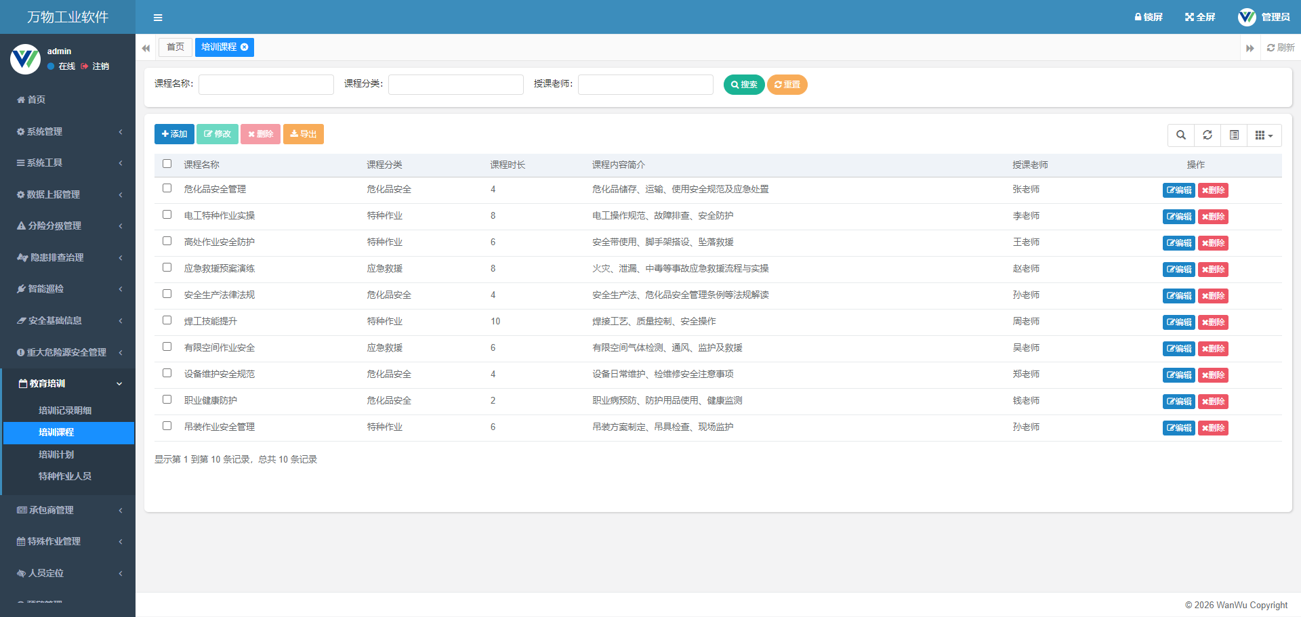Click into the 课程名称 input field

266,85
